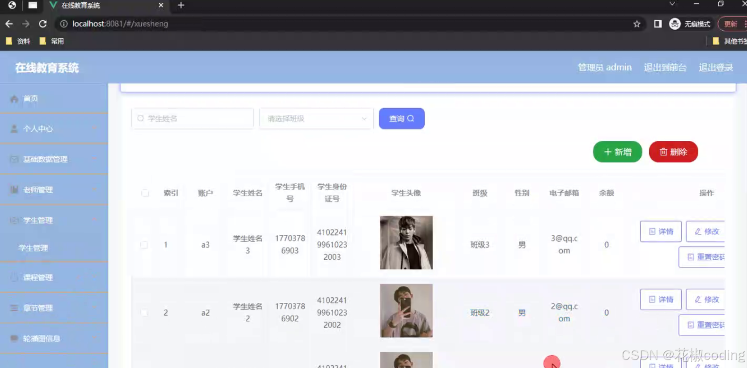Click the 在线教育系统 header title
Viewport: 747px width, 368px height.
coord(47,68)
